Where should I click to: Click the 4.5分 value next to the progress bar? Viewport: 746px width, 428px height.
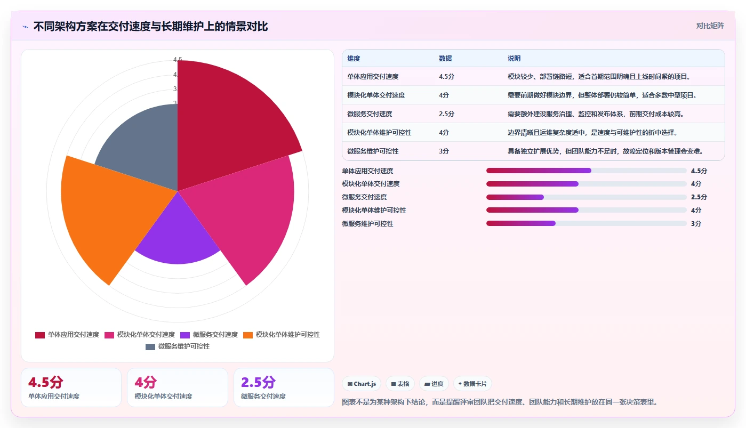pos(699,171)
